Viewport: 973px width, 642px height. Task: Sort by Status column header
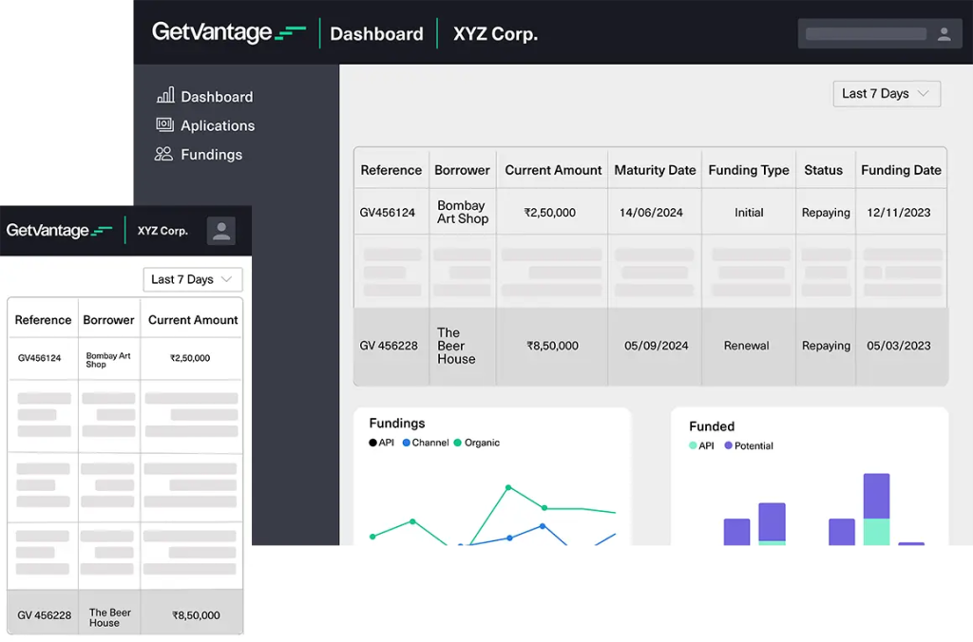(823, 170)
